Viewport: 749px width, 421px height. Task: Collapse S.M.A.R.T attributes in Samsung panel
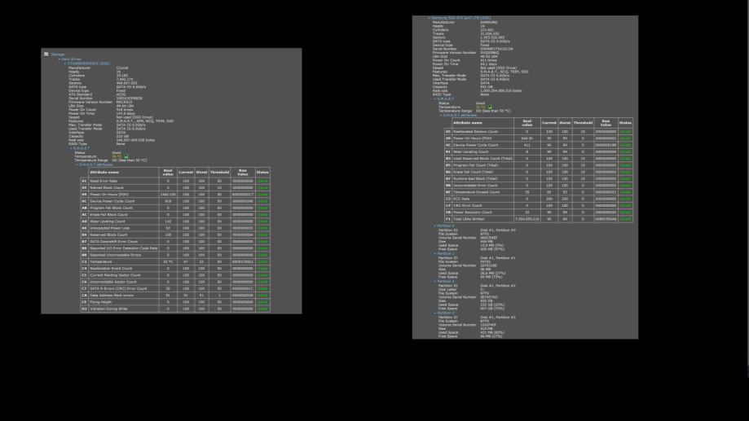(440, 115)
